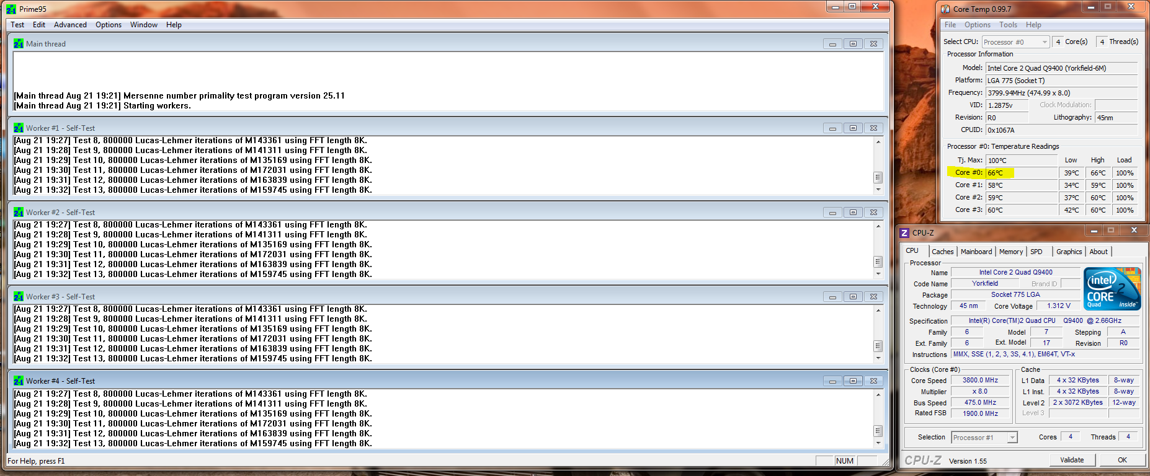Switch to the Graphics tab in CPU-Z

(1069, 252)
